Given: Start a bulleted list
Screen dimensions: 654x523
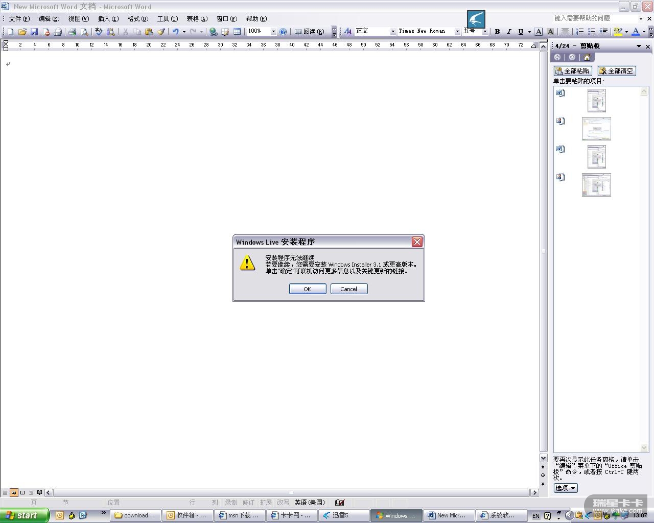Looking at the screenshot, I should [x=592, y=32].
